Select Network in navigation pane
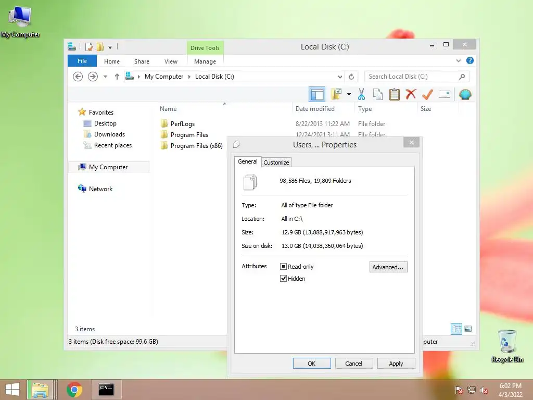The width and height of the screenshot is (533, 400). [x=100, y=189]
